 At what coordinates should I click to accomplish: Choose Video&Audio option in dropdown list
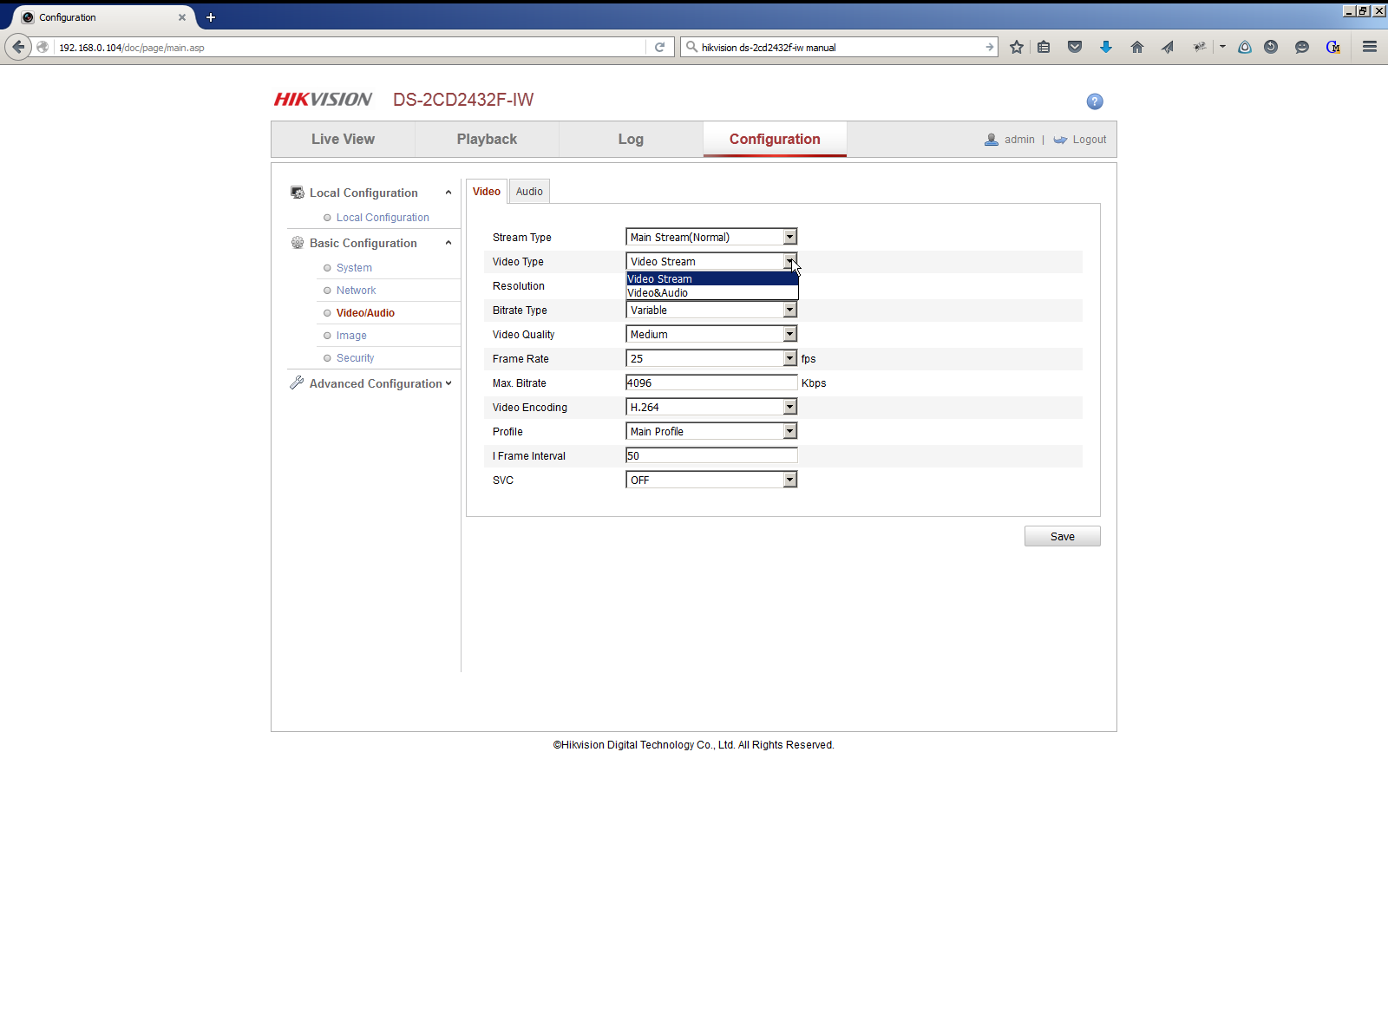(712, 293)
